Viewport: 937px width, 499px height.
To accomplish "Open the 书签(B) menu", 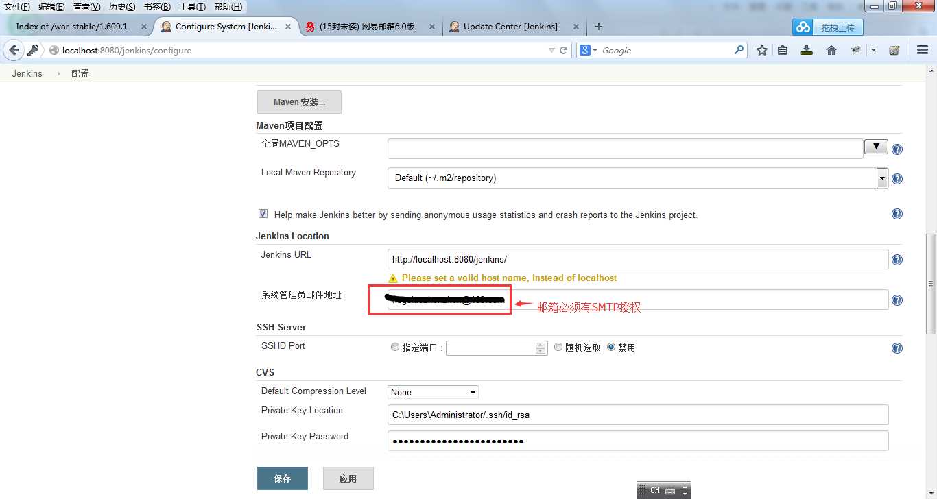I will pyautogui.click(x=157, y=7).
